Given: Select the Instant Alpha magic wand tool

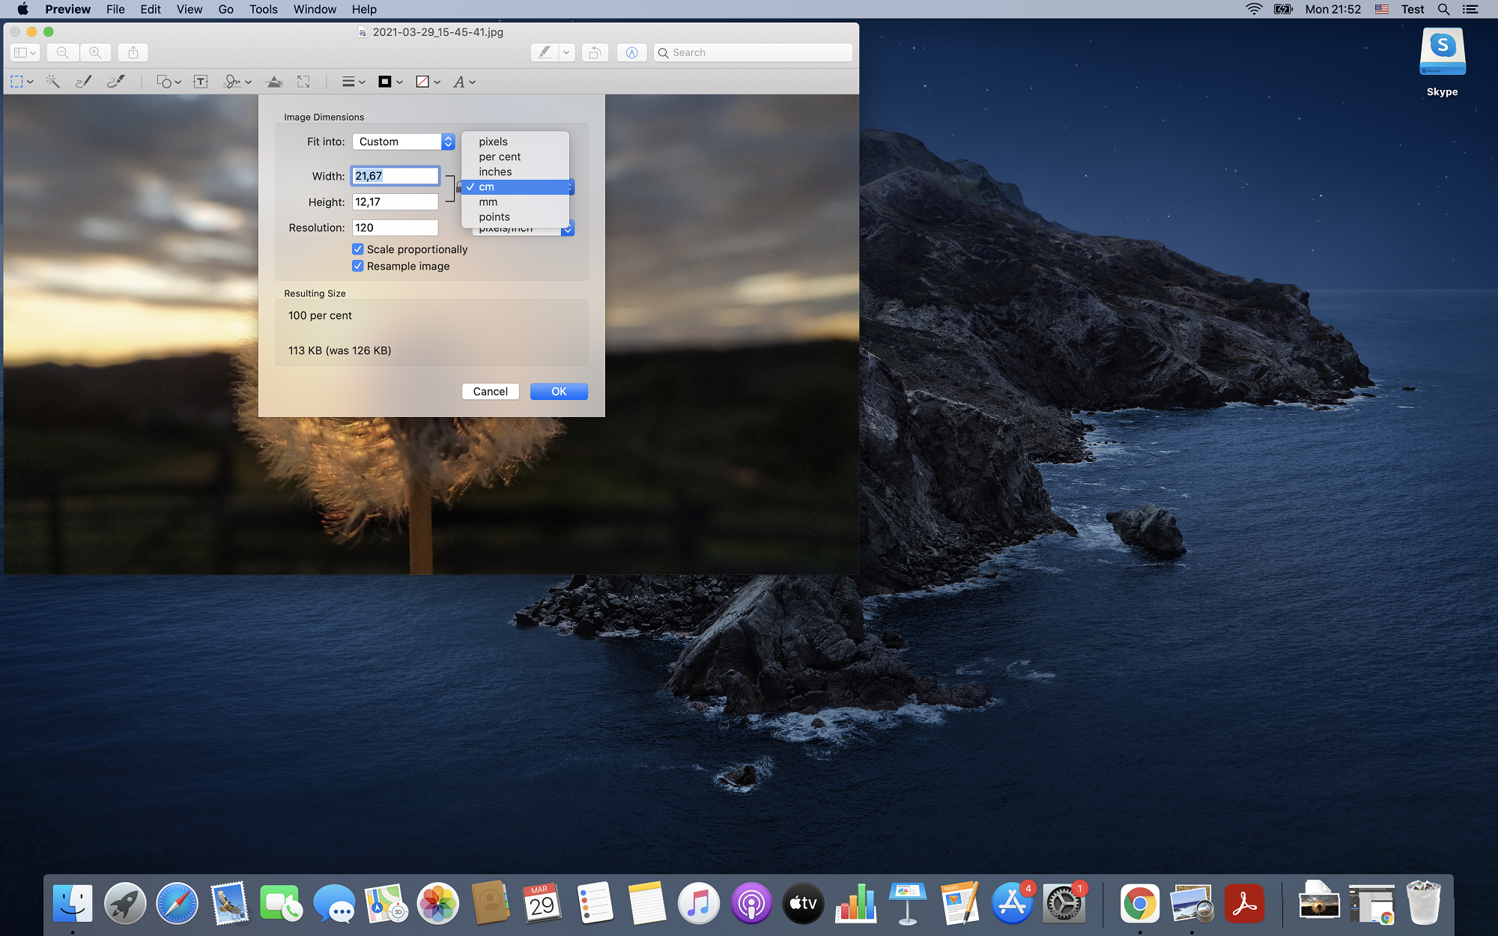Looking at the screenshot, I should [x=52, y=82].
